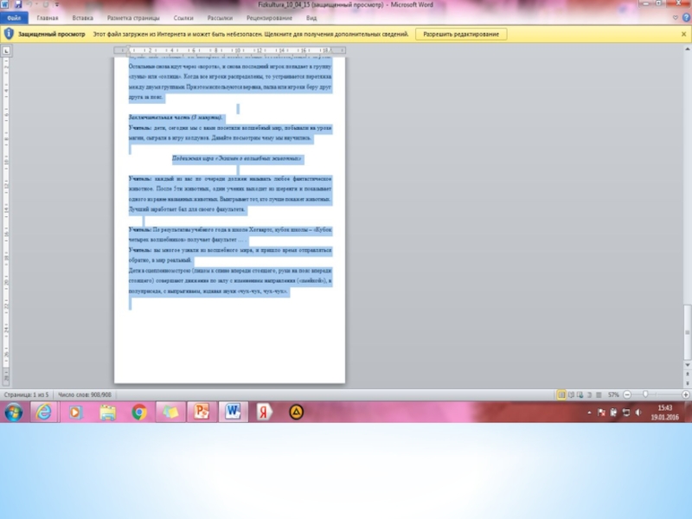The height and width of the screenshot is (519, 692).
Task: Open the Customize Quick Access Toolbar dropdown
Action: tap(56, 5)
